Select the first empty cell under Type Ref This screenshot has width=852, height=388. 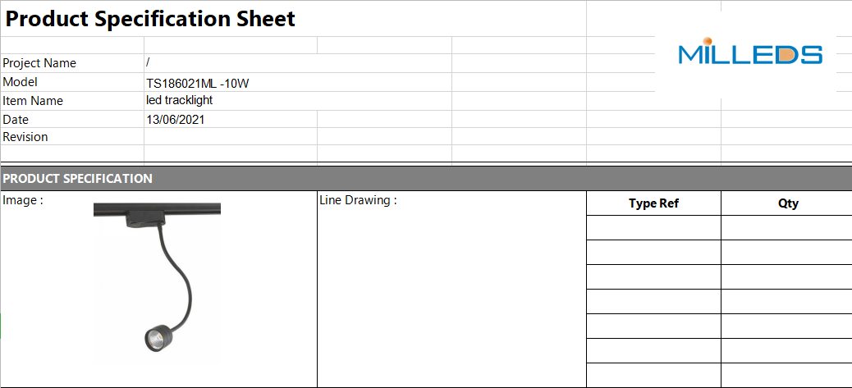[x=653, y=228]
